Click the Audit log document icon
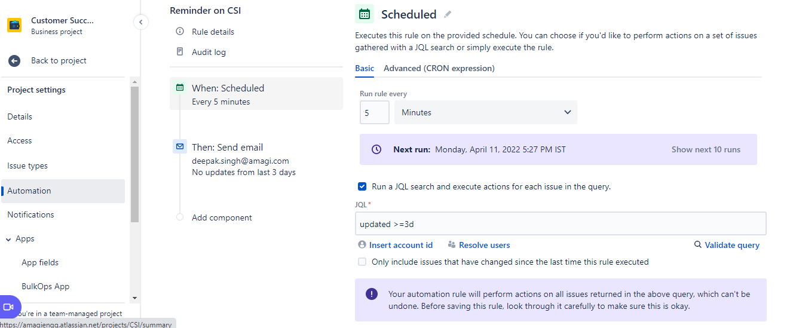 (180, 52)
